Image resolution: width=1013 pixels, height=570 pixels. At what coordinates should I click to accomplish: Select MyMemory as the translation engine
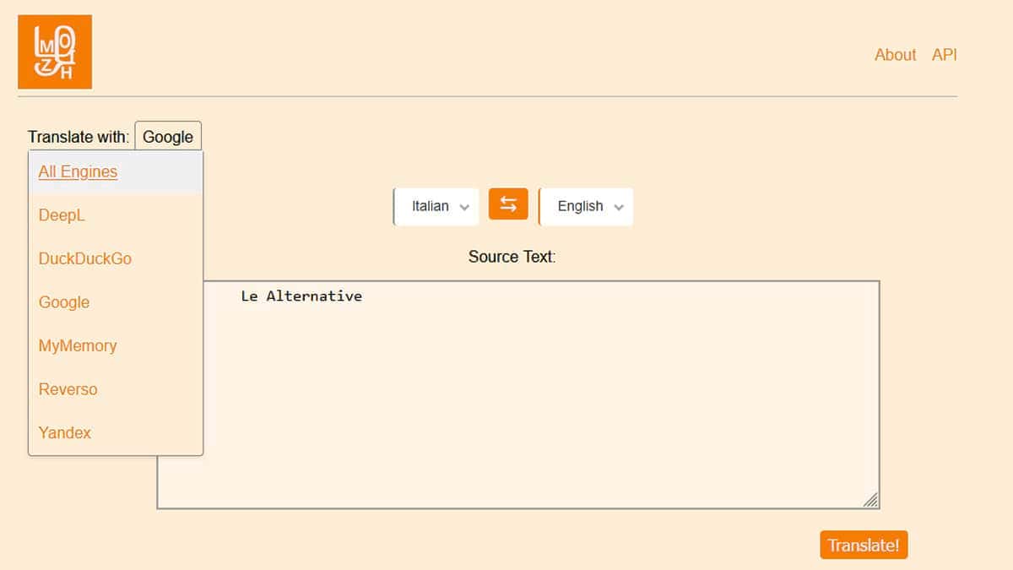[77, 345]
